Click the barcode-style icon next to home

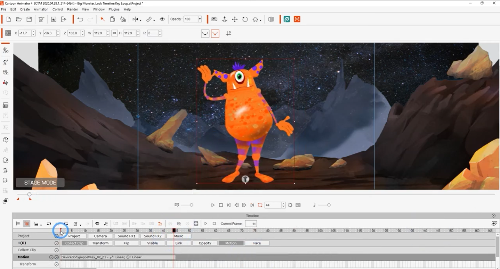[x=271, y=19]
